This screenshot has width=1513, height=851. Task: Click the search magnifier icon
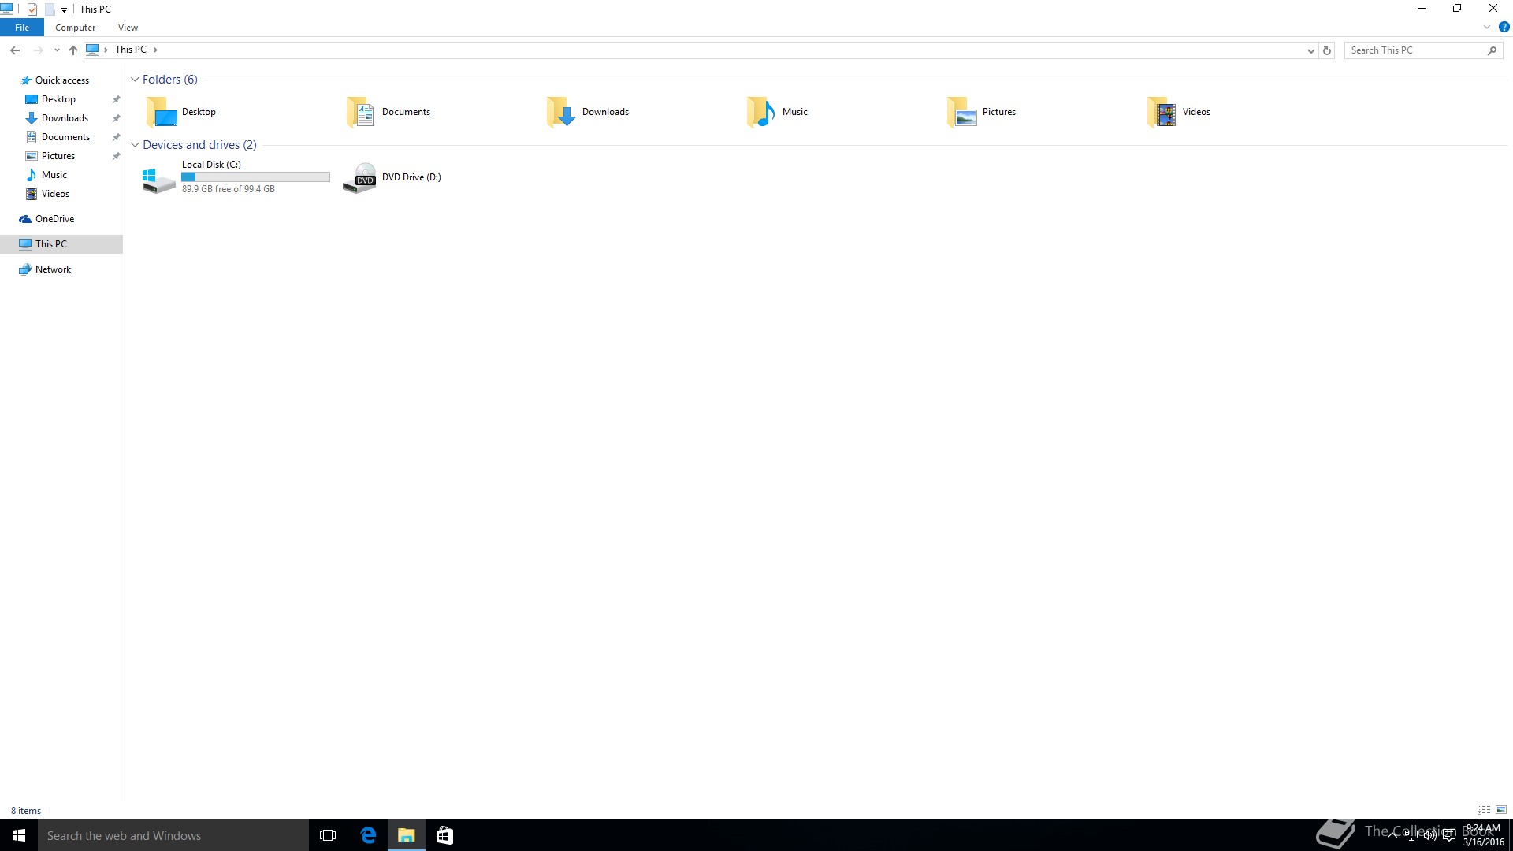(x=1492, y=50)
